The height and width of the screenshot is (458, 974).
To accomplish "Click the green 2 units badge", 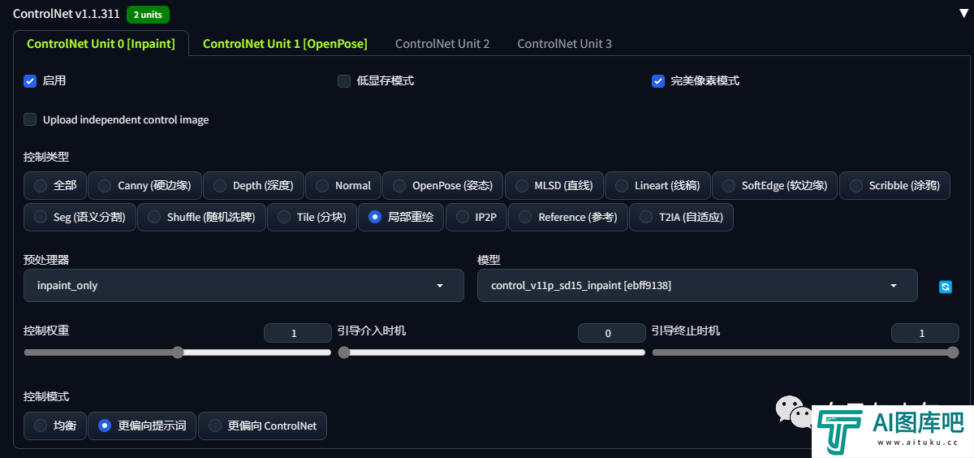I will click(x=148, y=15).
